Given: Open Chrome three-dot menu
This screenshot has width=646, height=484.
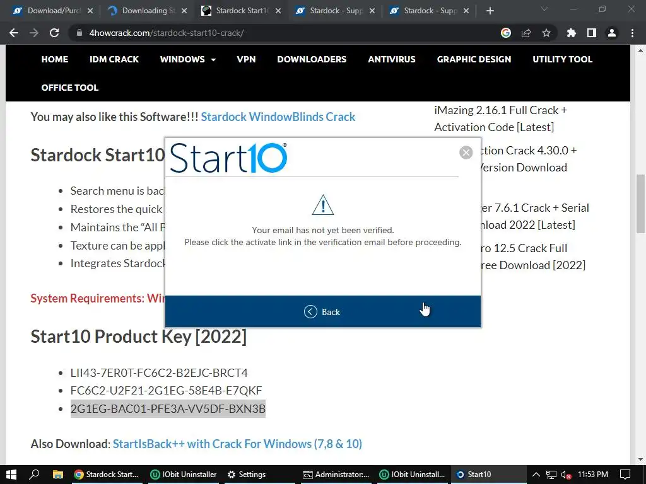Looking at the screenshot, I should 632,33.
